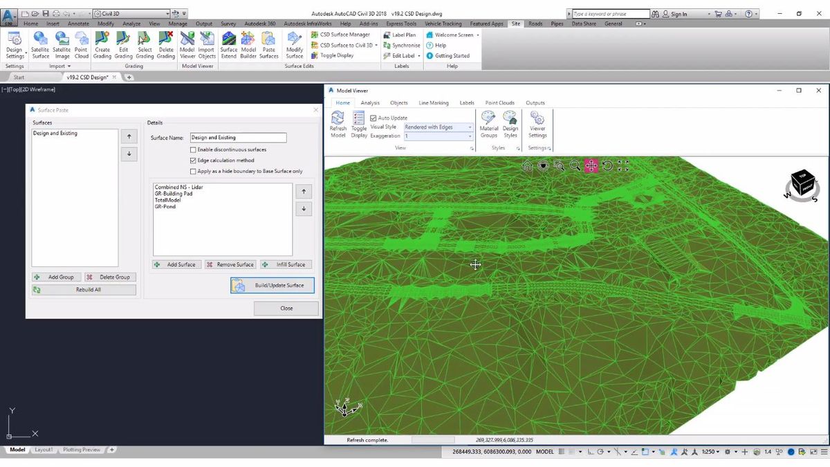
Task: Launch Model Viewer from the ribbon
Action: [x=187, y=45]
